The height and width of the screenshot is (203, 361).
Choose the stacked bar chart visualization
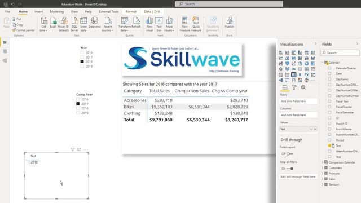coord(281,52)
